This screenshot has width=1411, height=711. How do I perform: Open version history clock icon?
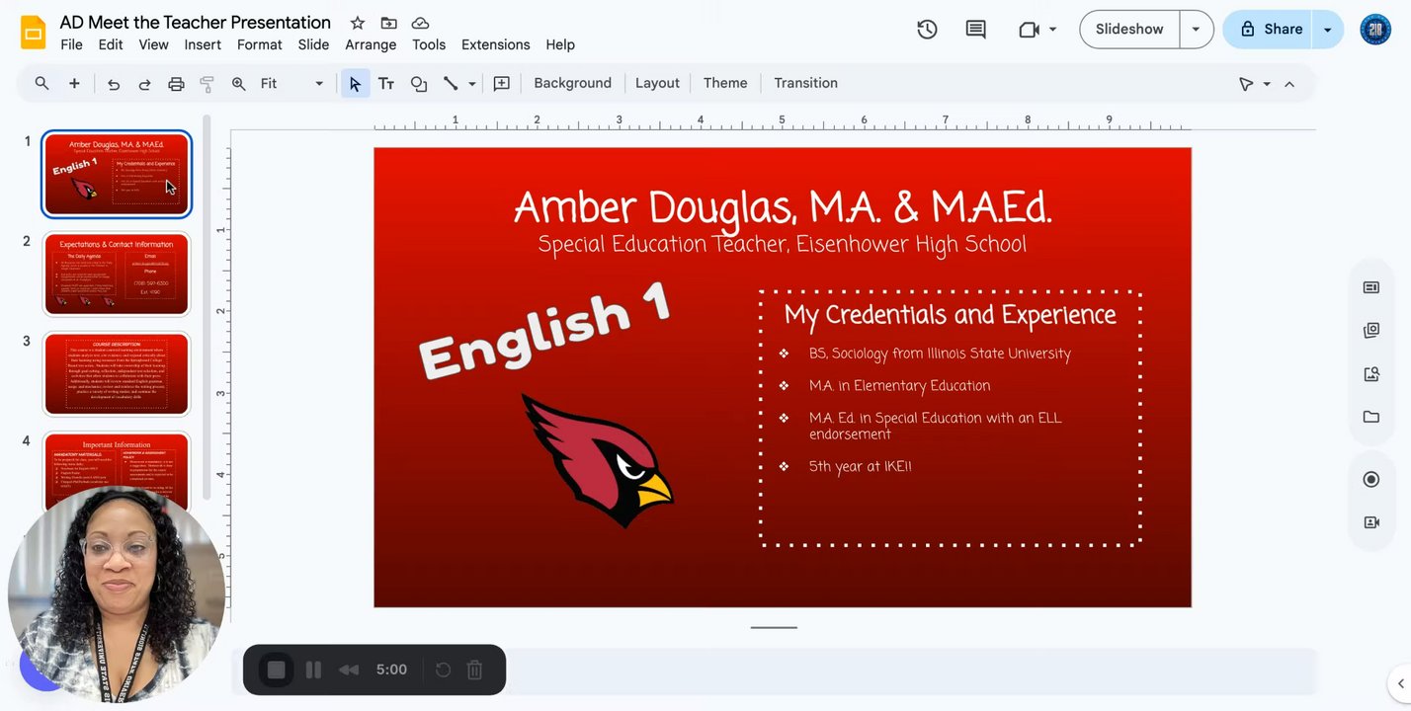click(x=927, y=30)
